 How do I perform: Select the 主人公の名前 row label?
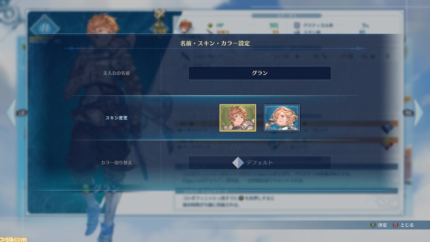[116, 73]
